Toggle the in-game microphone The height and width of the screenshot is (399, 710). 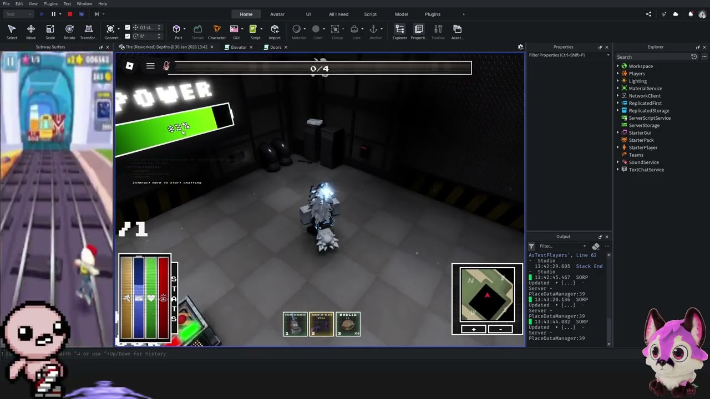tap(166, 66)
